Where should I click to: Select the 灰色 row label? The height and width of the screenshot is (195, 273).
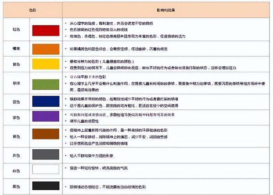pos(16,156)
